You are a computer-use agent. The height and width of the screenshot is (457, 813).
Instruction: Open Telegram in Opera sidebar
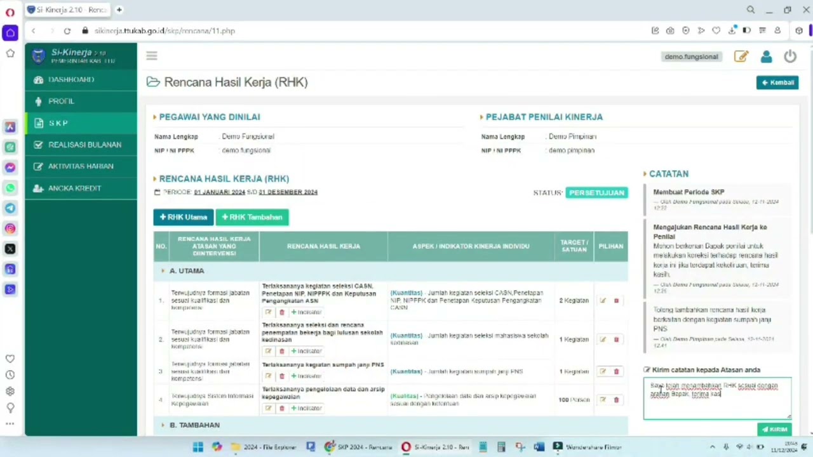[10, 208]
